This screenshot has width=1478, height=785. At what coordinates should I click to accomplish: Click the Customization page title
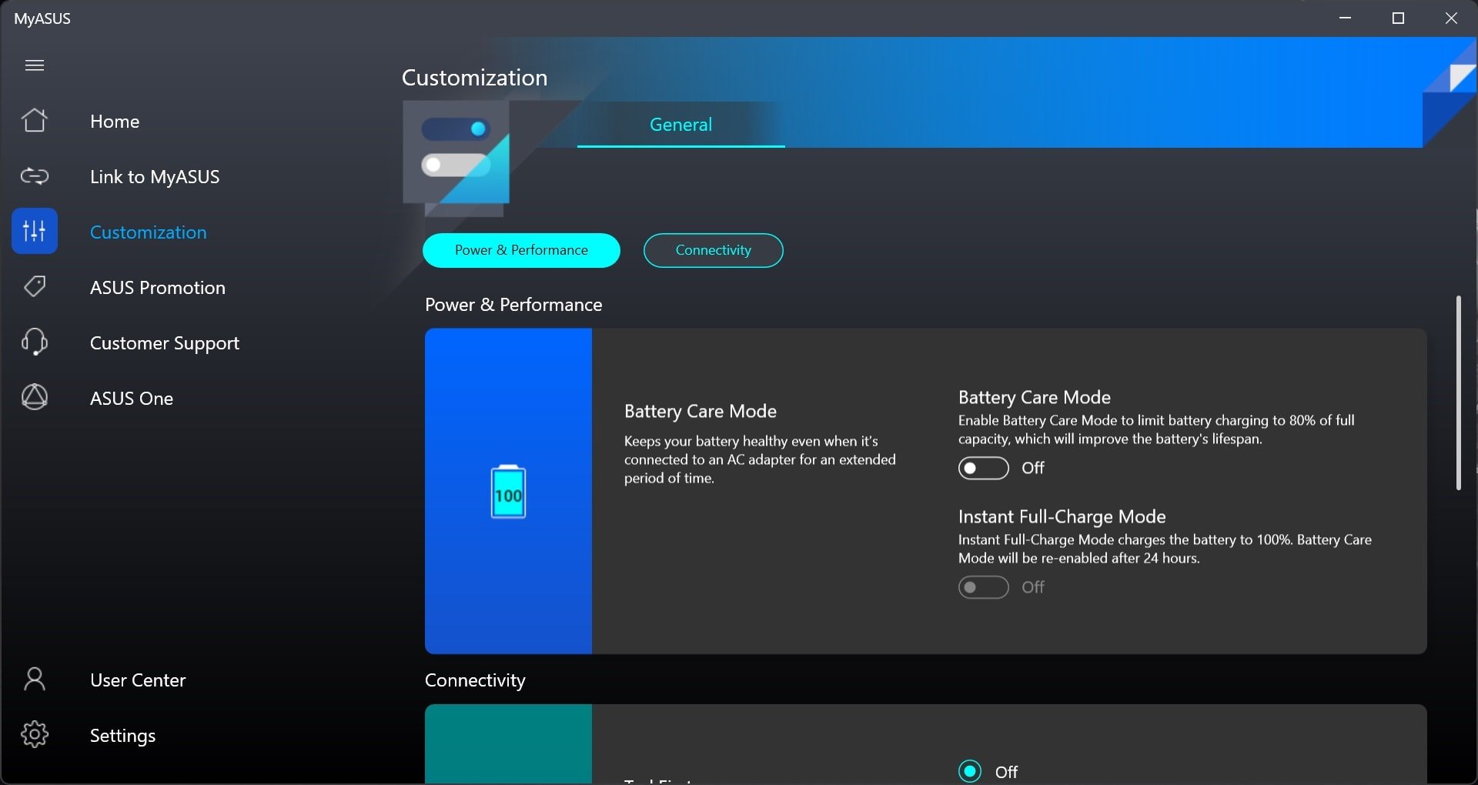pyautogui.click(x=475, y=78)
